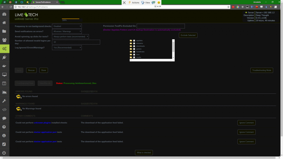
Task: Check the appdata folder checkbox
Action: coord(134,41)
